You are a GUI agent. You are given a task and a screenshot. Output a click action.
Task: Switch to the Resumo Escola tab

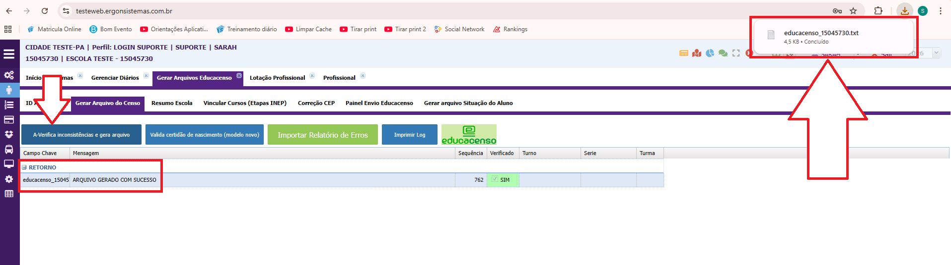(x=172, y=103)
